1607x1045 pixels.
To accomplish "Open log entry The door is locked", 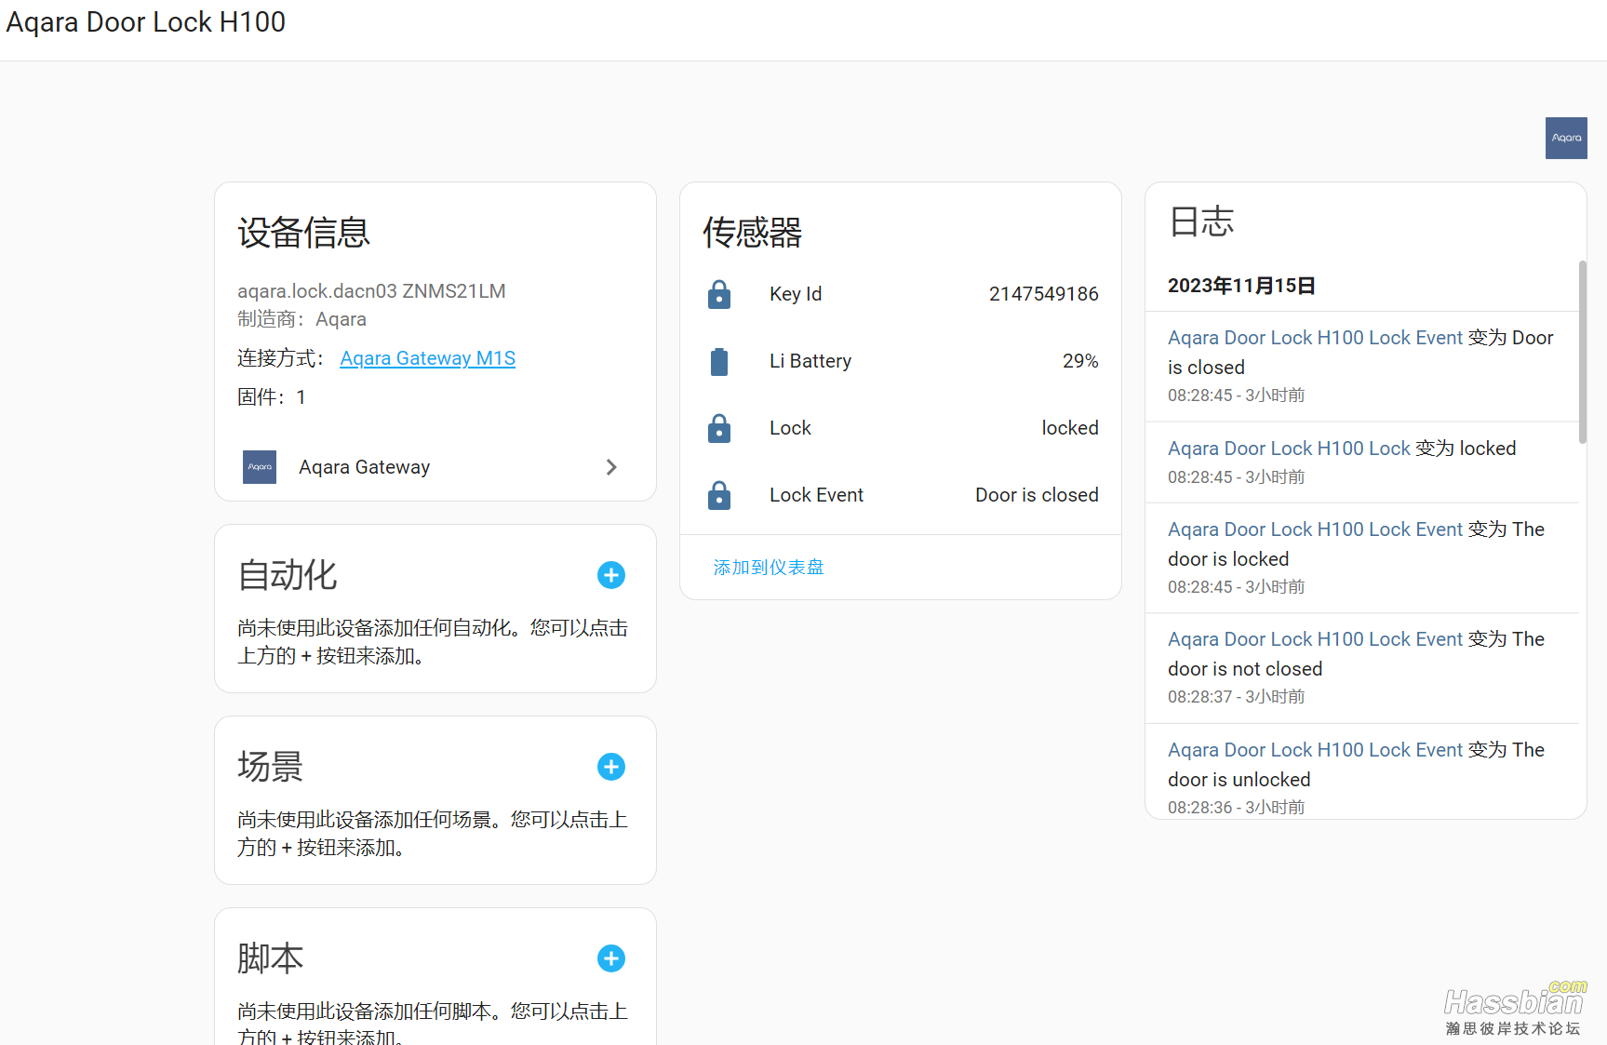I will tap(1361, 558).
